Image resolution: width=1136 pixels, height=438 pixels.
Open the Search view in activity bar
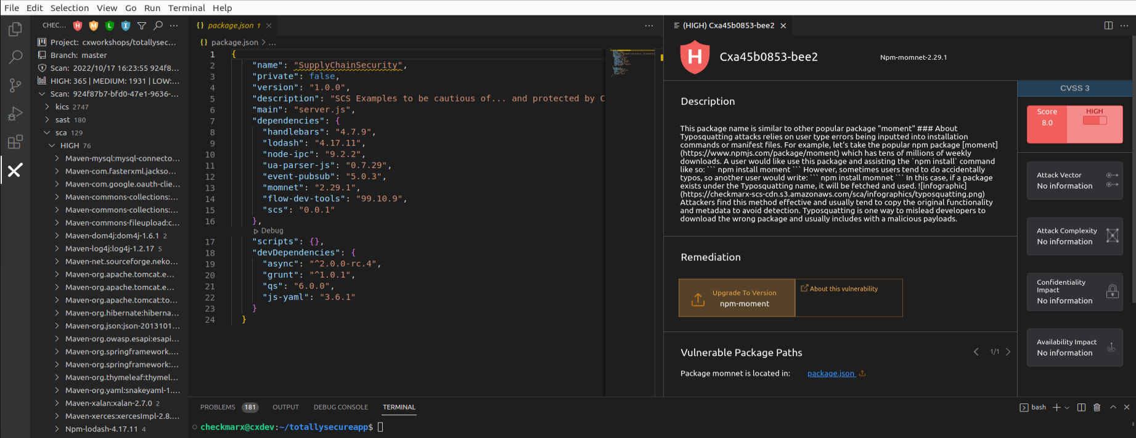click(x=15, y=57)
